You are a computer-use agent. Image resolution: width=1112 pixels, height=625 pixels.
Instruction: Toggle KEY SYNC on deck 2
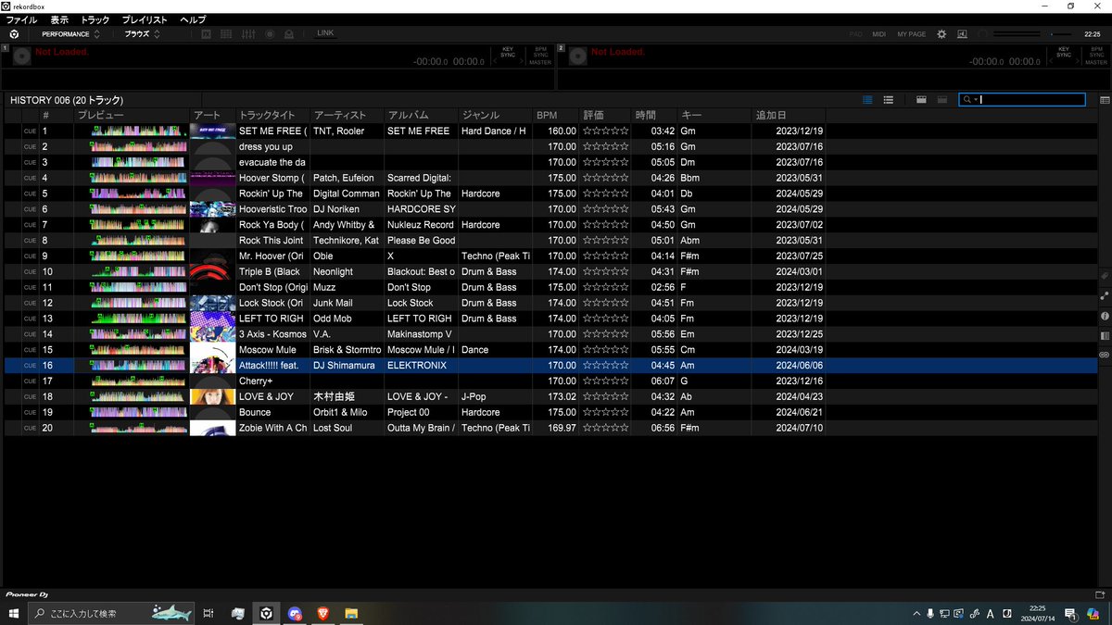[1064, 52]
